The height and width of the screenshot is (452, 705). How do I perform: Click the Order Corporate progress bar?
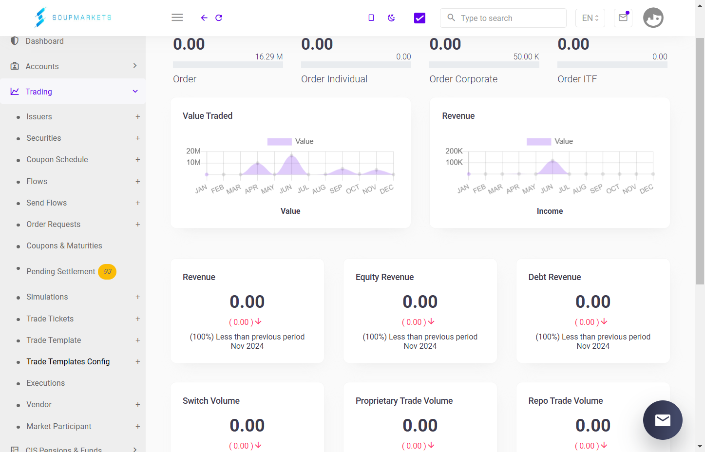click(x=484, y=65)
